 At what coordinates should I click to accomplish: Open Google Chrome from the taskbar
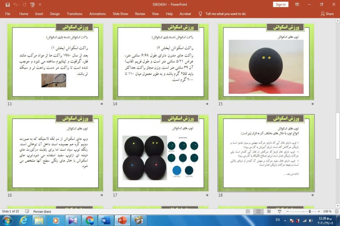pos(89,220)
